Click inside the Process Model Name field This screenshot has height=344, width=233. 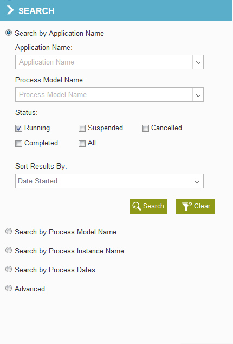point(104,95)
